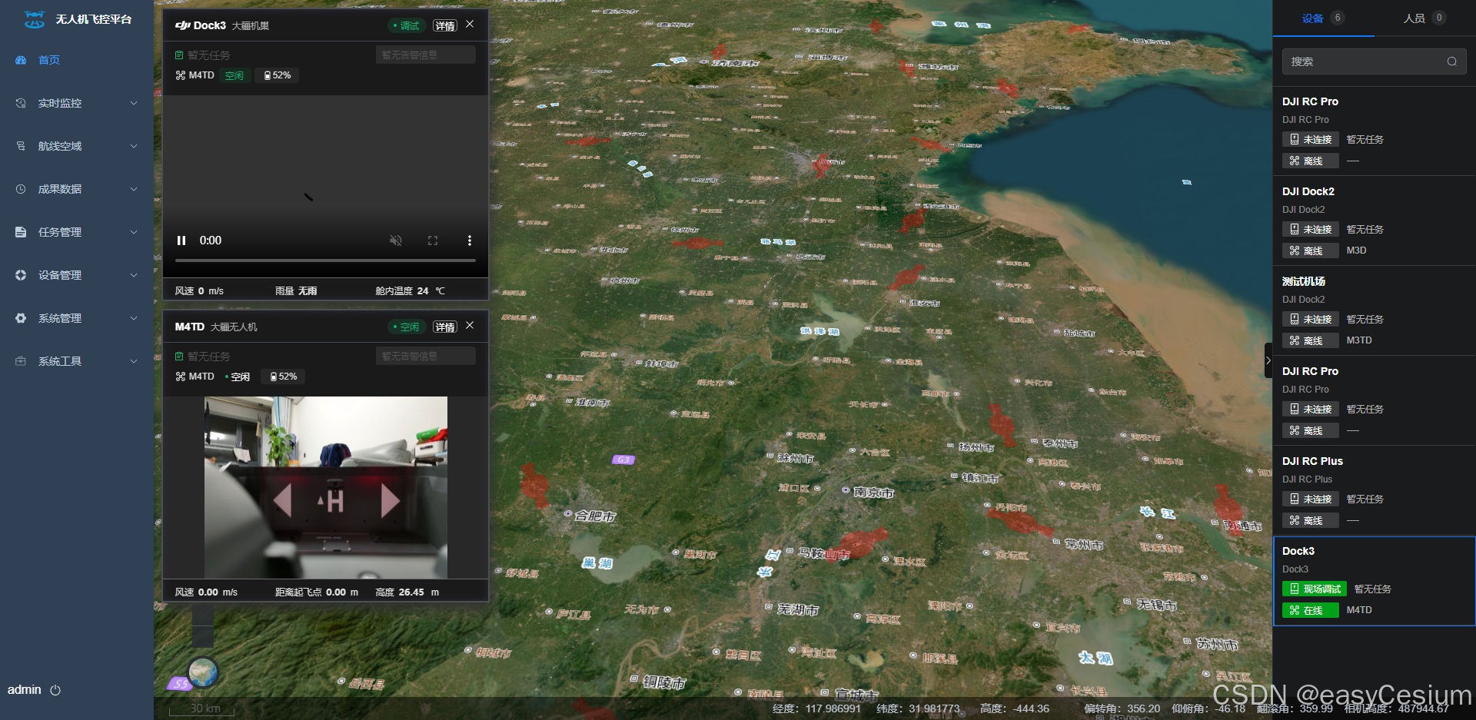The width and height of the screenshot is (1476, 720).
Task: Click the 52% battery indicator in Dock3 panel
Action: point(278,75)
